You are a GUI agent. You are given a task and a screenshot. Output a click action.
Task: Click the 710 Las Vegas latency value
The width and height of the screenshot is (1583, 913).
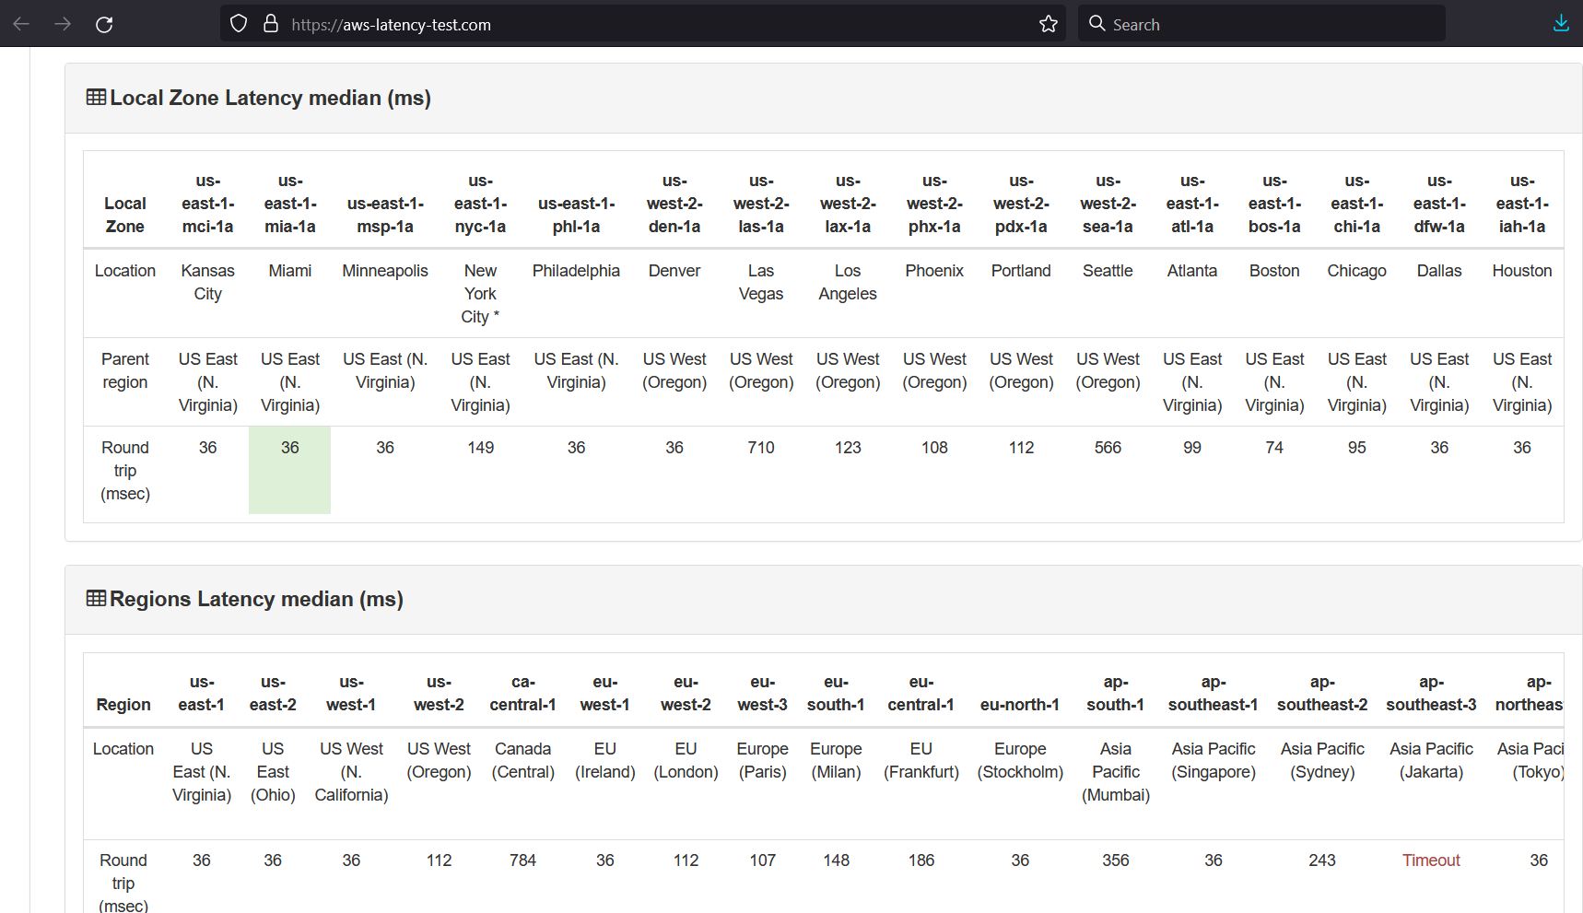pyautogui.click(x=761, y=448)
